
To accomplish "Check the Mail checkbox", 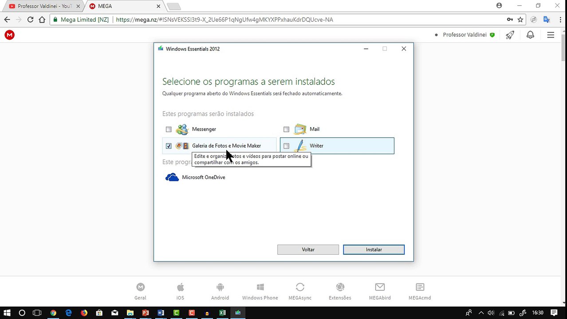I will pos(286,129).
